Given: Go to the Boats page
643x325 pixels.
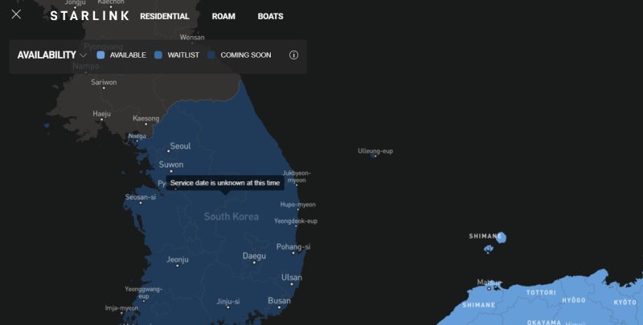Looking at the screenshot, I should pyautogui.click(x=270, y=16).
